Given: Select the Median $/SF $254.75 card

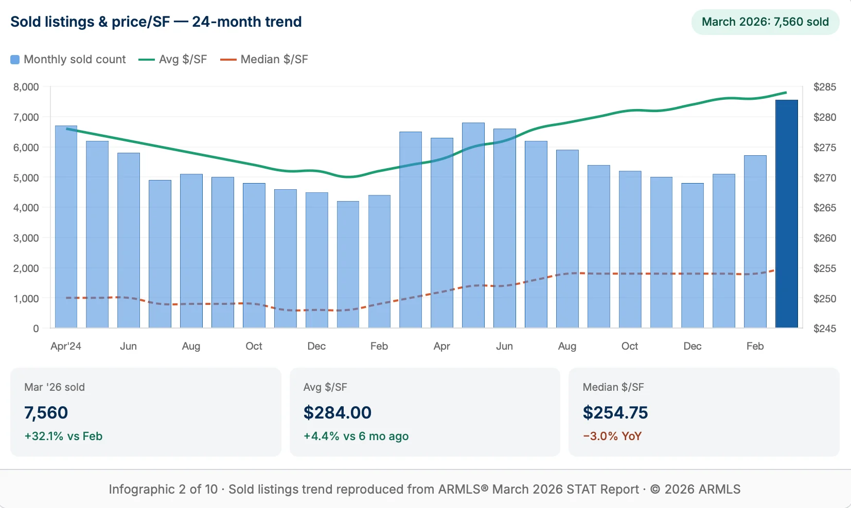Looking at the screenshot, I should [704, 412].
